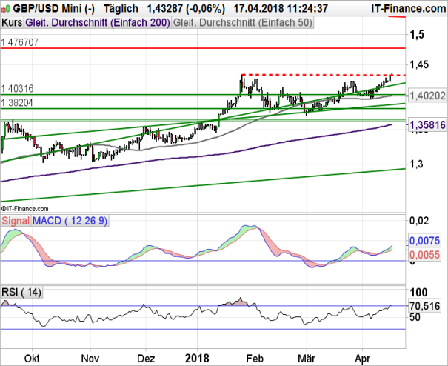Click the 1,3 price axis label
Viewport: 448px width, 366px height.
417,164
